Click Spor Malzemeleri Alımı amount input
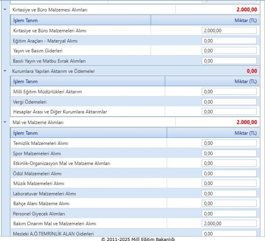This screenshot has width=265, height=241. [229, 153]
